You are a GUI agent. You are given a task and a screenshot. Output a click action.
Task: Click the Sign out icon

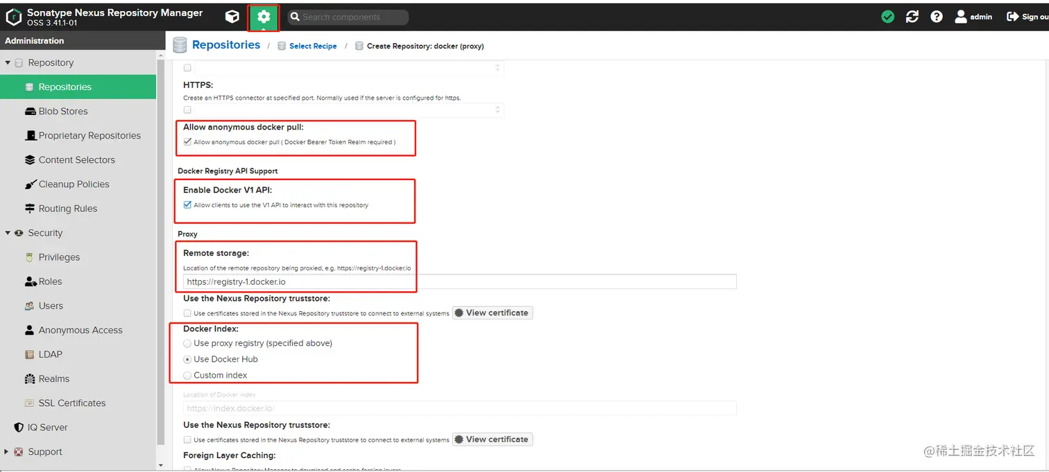click(x=1012, y=17)
